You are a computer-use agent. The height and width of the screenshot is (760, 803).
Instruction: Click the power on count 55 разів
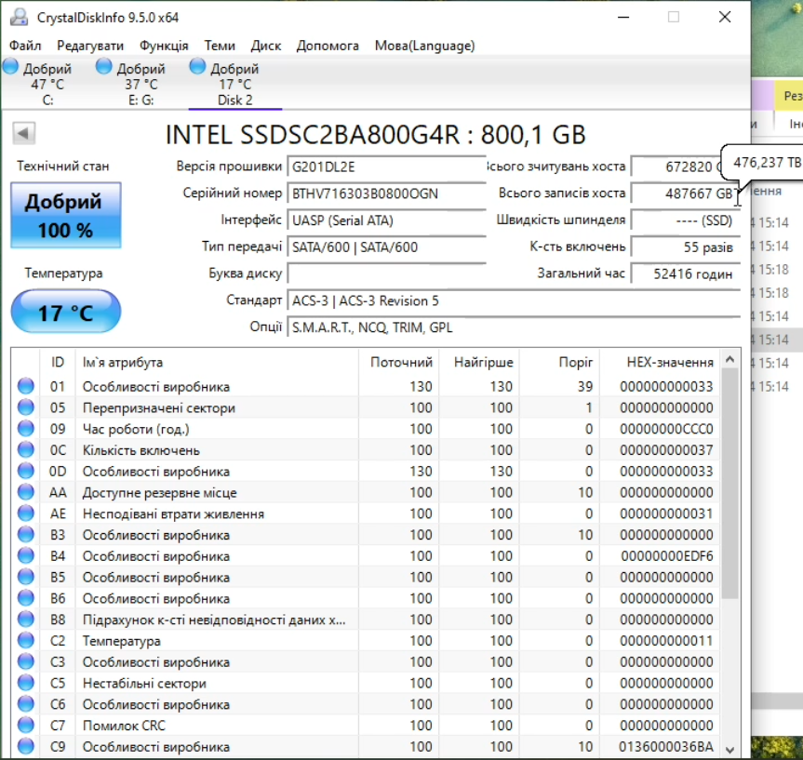pyautogui.click(x=685, y=247)
